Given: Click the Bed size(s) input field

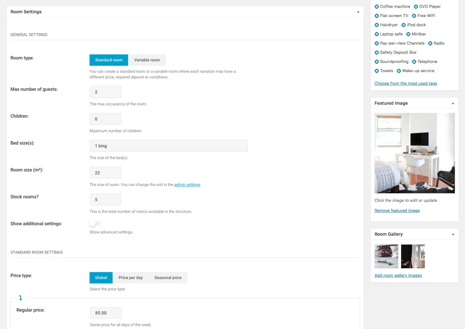Looking at the screenshot, I should pos(169,146).
